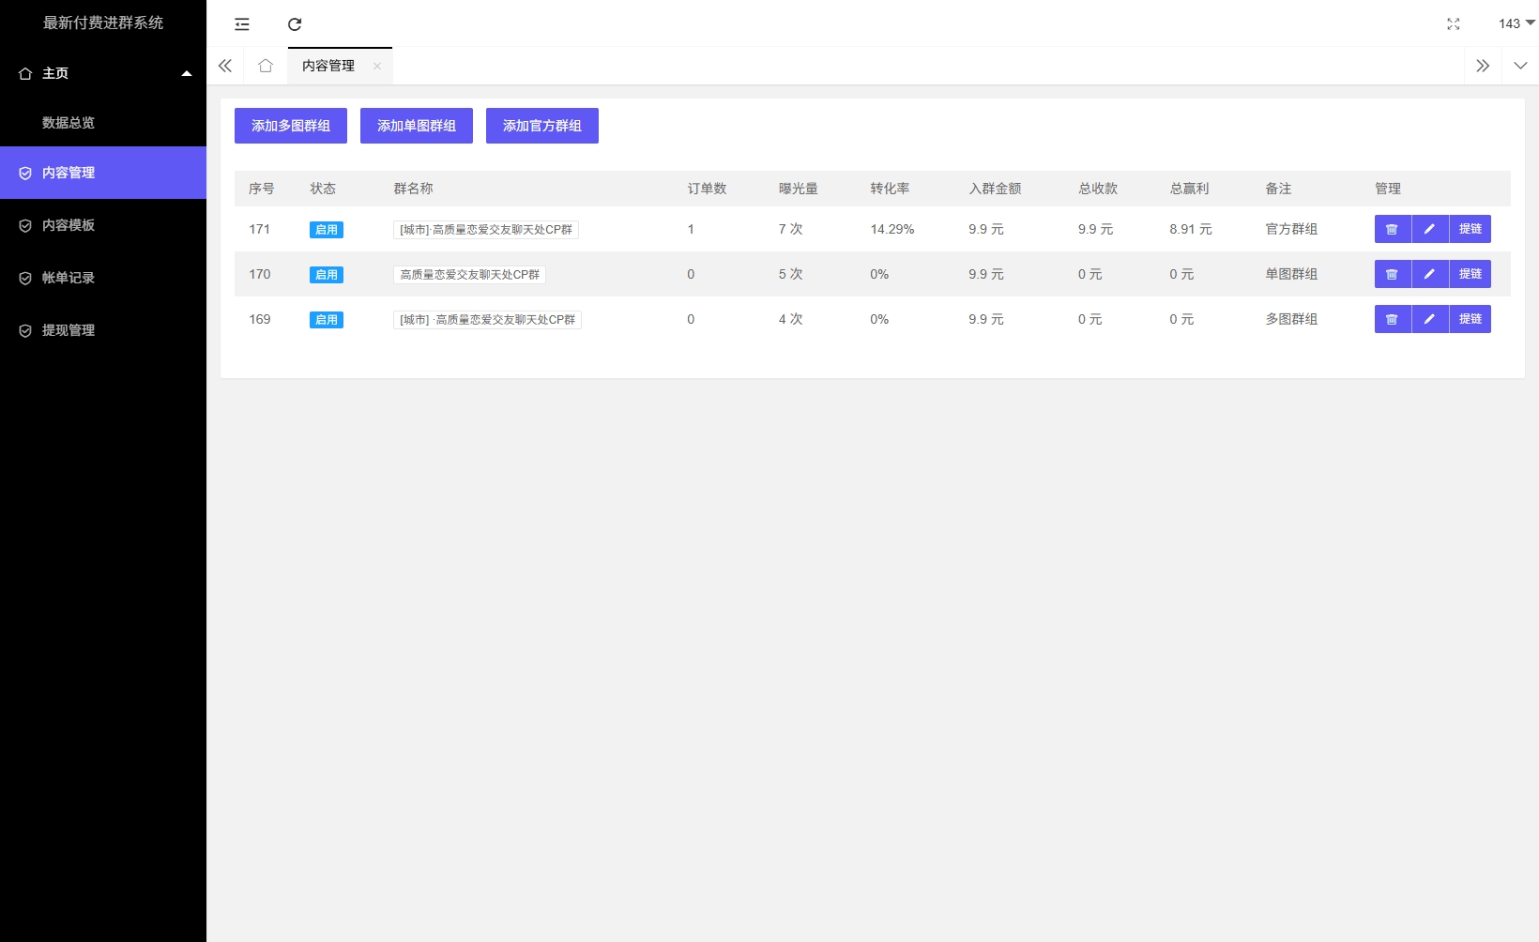Delete group row 169 with trash icon
This screenshot has width=1539, height=942.
point(1393,319)
